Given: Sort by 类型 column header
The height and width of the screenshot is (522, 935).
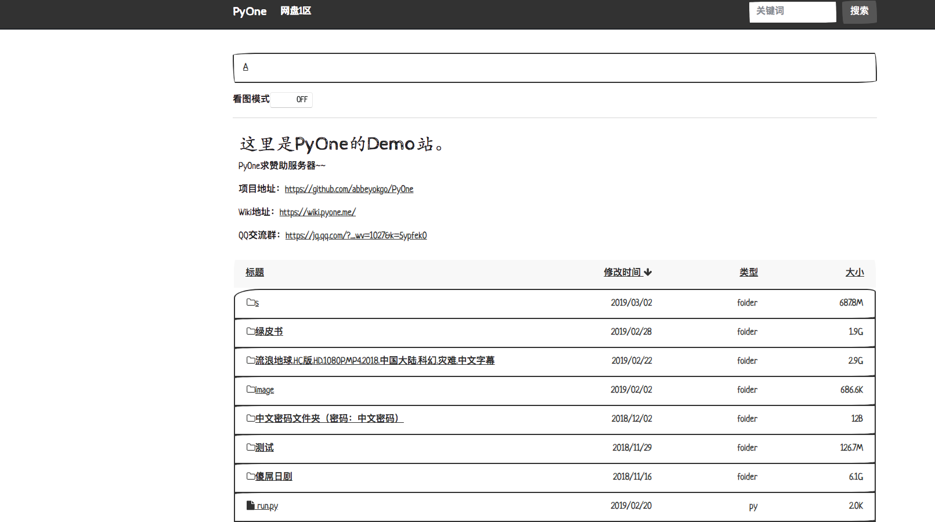Looking at the screenshot, I should coord(749,272).
